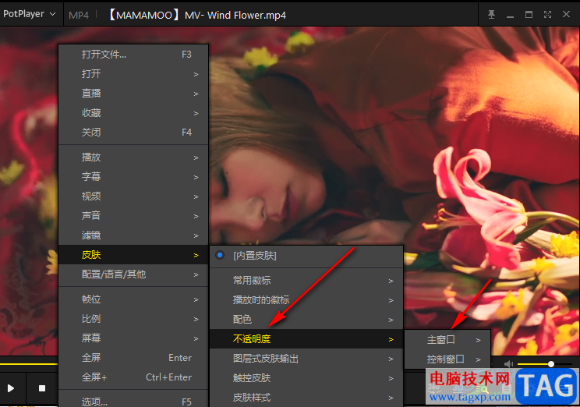
Task: Pin the PotPlayer window on top
Action: 491,15
